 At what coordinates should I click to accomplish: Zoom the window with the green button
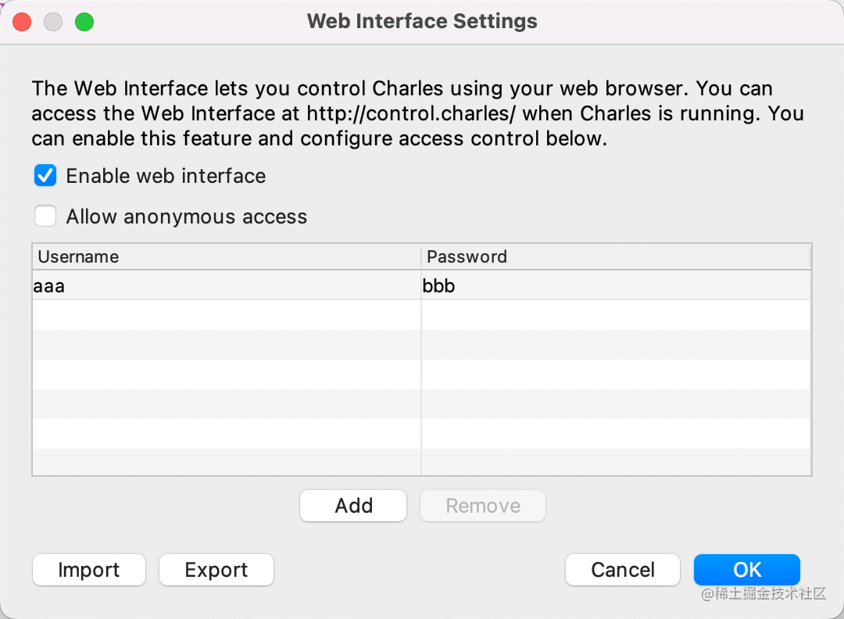point(84,22)
